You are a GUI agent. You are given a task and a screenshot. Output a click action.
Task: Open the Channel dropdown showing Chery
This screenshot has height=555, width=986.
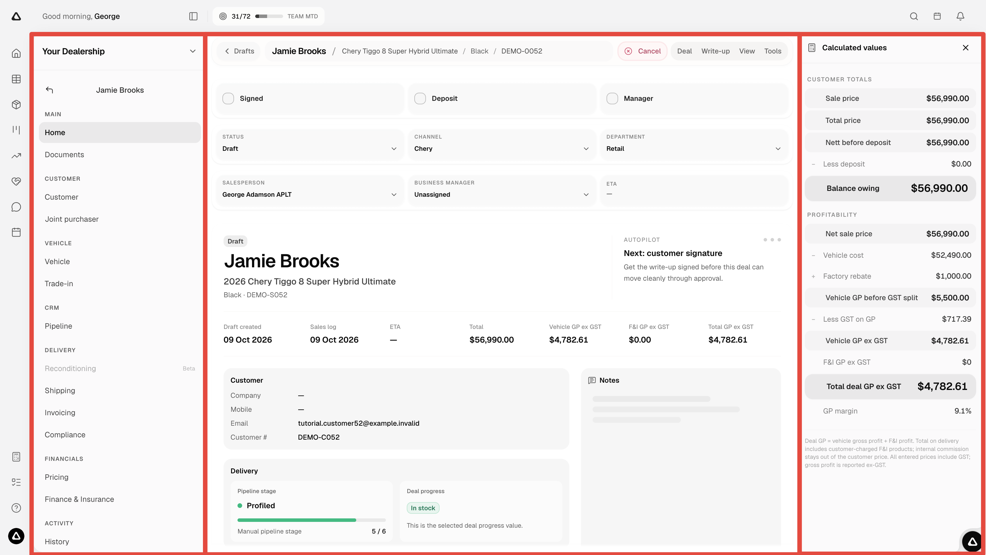(502, 144)
